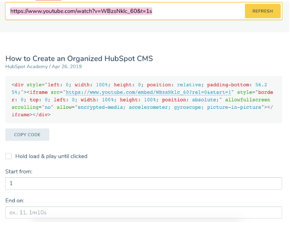Click the video title 'How to Create an Organized HubSpot CMS'
The width and height of the screenshot is (290, 225).
click(79, 58)
